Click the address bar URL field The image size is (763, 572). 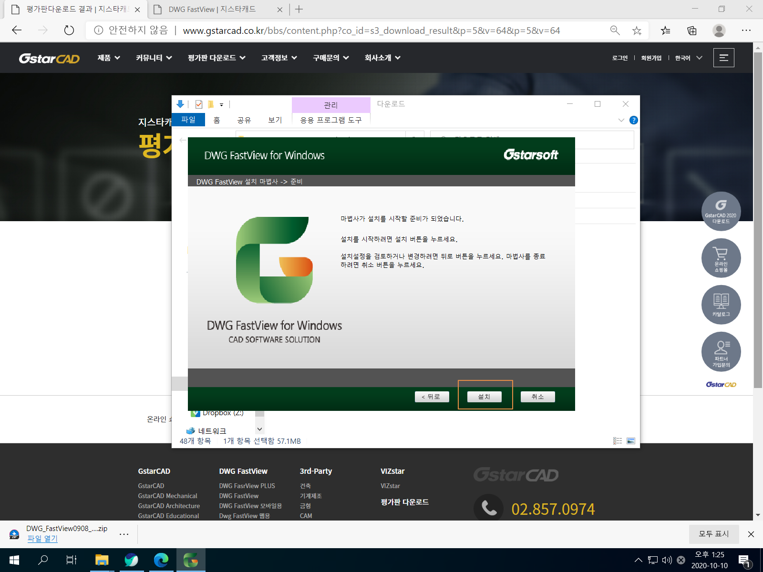point(371,31)
